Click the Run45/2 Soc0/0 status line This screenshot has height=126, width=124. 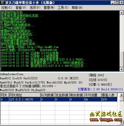click(19, 78)
